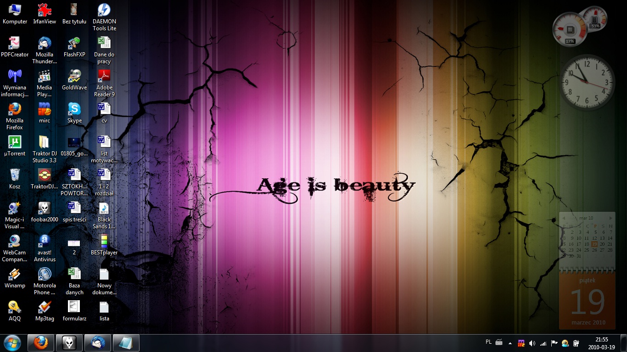Click the Winamp desktop icon
This screenshot has height=352, width=627.
click(x=15, y=275)
